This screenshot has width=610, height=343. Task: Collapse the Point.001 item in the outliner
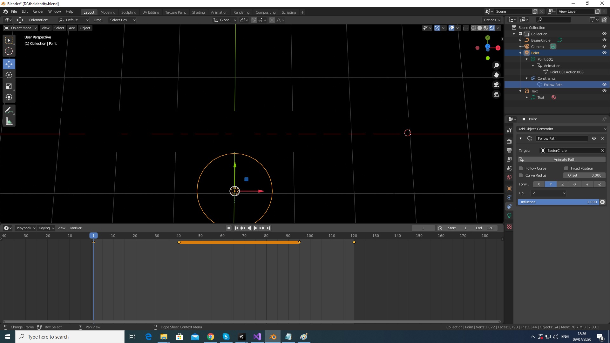tap(527, 59)
